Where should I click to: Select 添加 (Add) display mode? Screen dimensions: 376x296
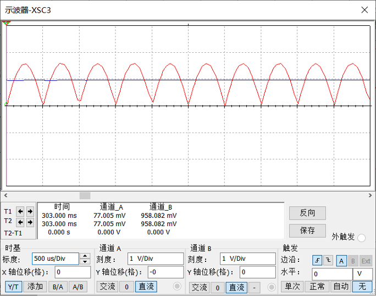coord(35,287)
